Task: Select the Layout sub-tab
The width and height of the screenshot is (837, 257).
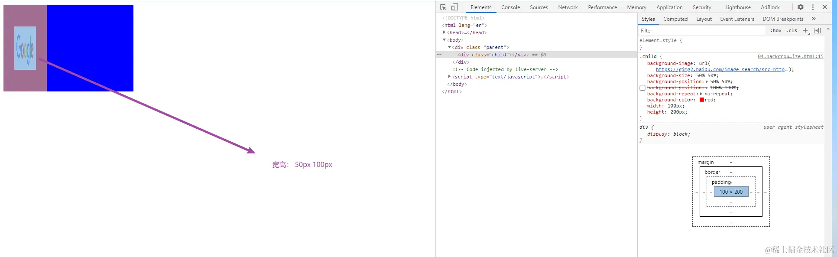Action: click(704, 19)
